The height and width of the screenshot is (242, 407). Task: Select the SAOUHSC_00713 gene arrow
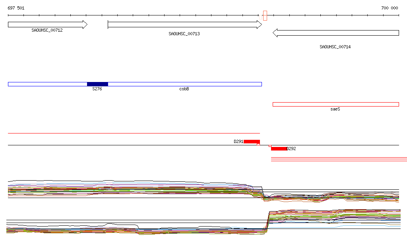click(185, 25)
